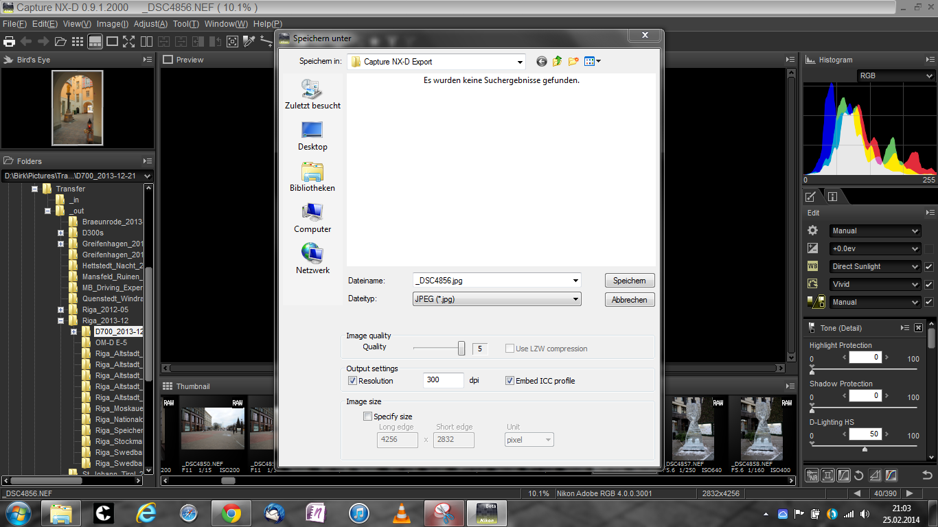Click the dpi resolution input field
Screen dimensions: 938x527
click(x=444, y=380)
